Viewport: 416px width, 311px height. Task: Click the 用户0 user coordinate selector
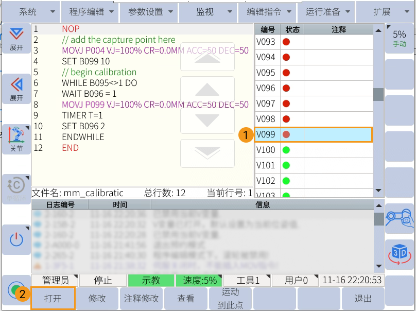296,280
